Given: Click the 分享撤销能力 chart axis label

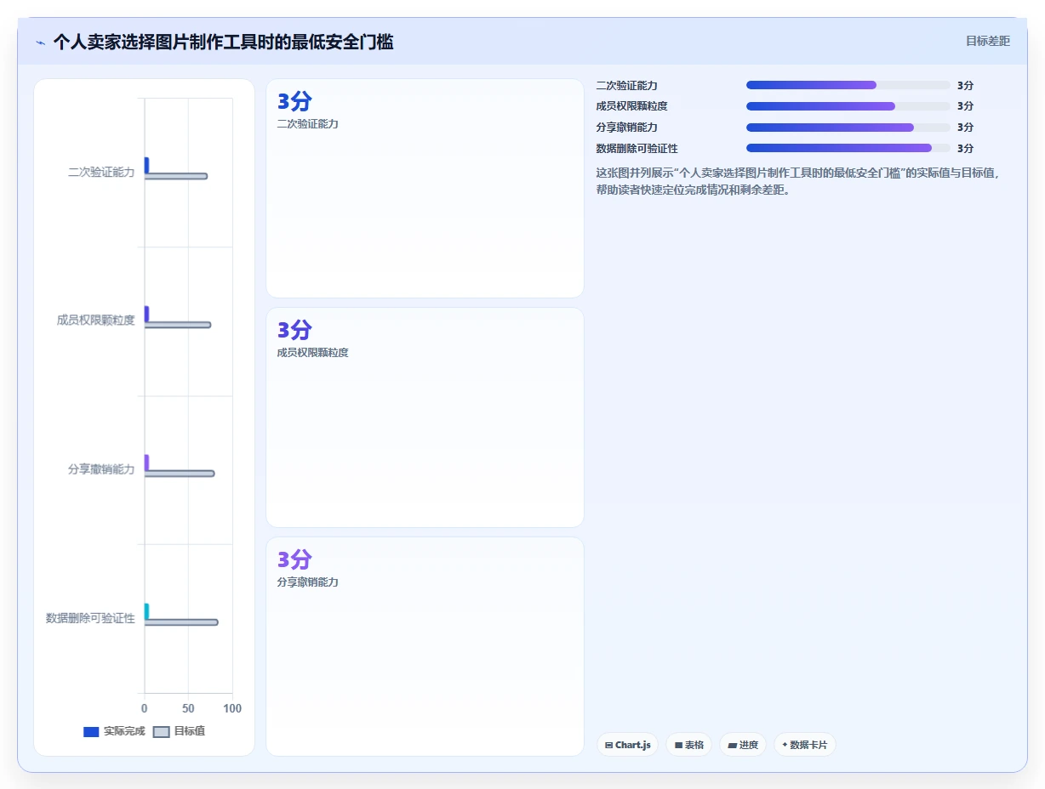Looking at the screenshot, I should tap(101, 469).
